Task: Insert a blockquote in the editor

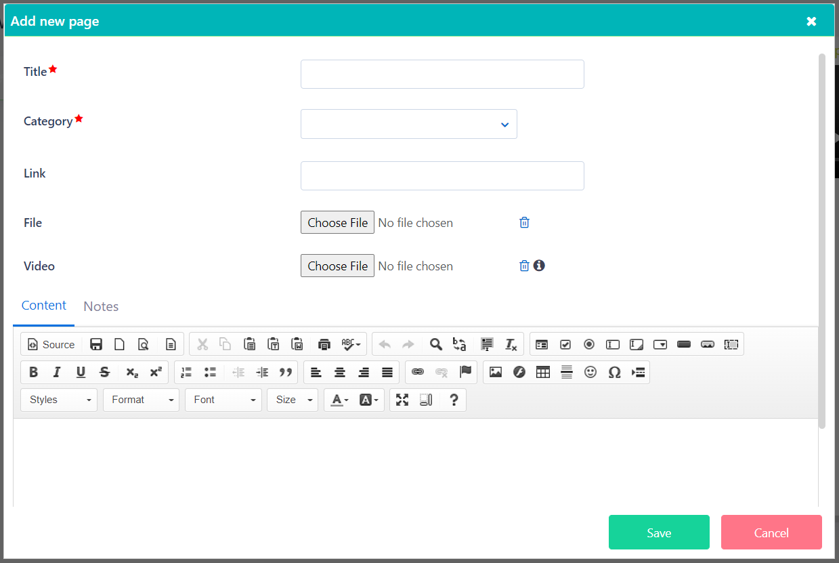Action: [286, 372]
